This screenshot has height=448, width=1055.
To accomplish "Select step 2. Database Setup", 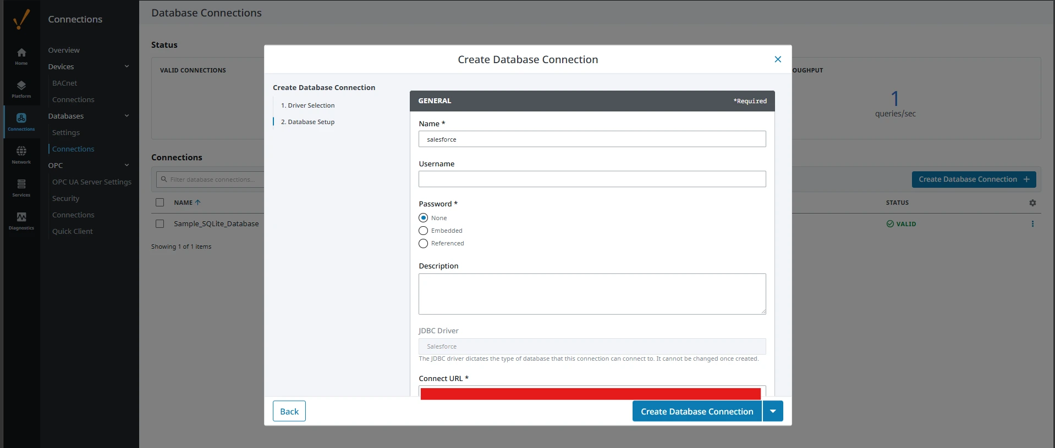I will 307,122.
